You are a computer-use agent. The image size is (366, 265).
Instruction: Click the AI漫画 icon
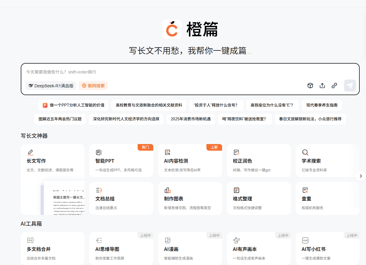tap(167, 240)
